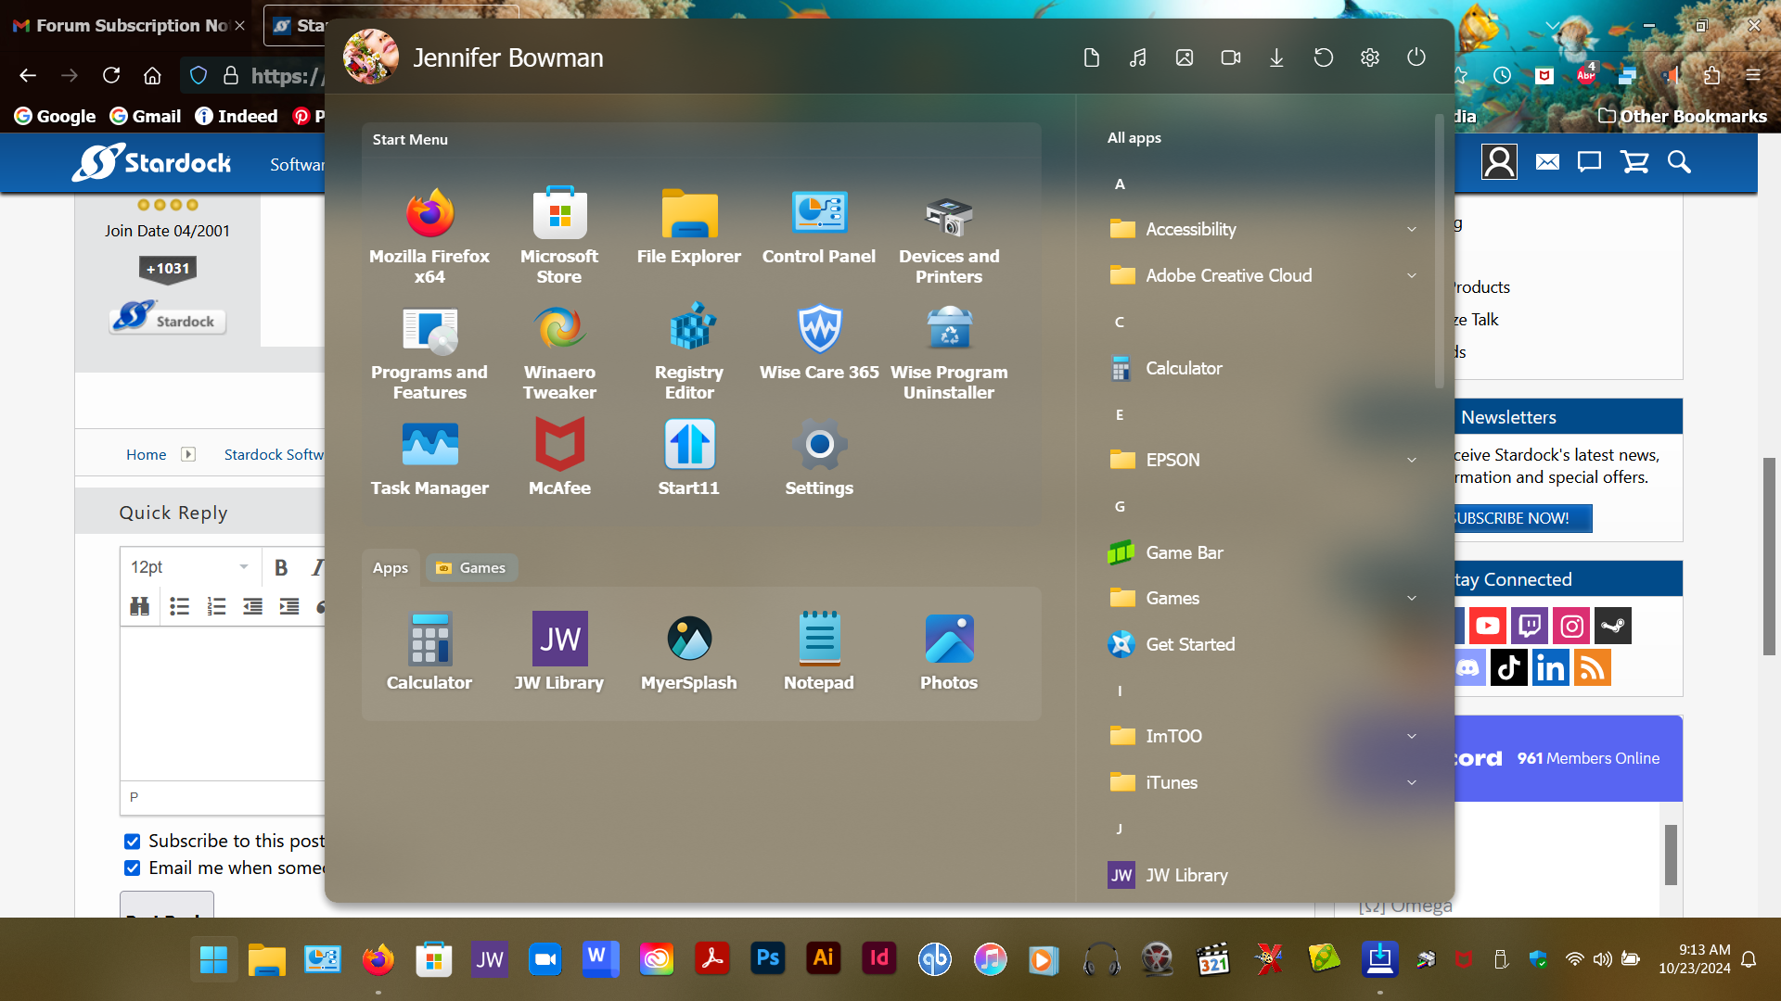Click the power button icon
Viewport: 1781px width, 1001px height.
(x=1416, y=57)
